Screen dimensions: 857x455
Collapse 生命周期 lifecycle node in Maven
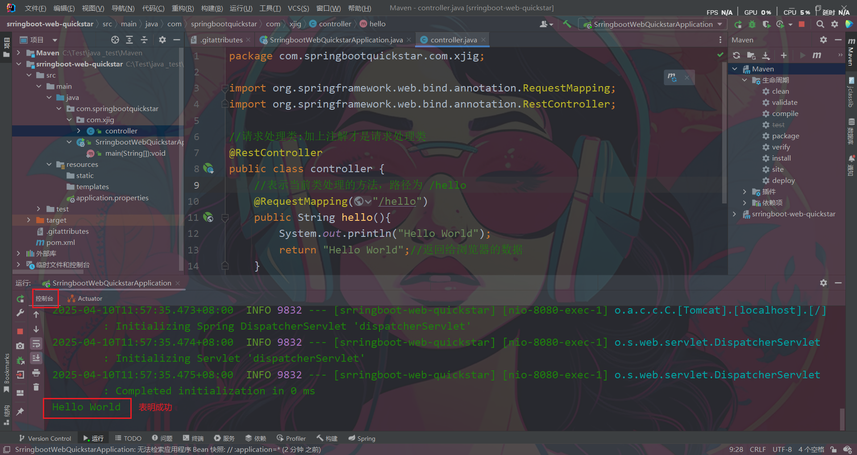pyautogui.click(x=745, y=80)
